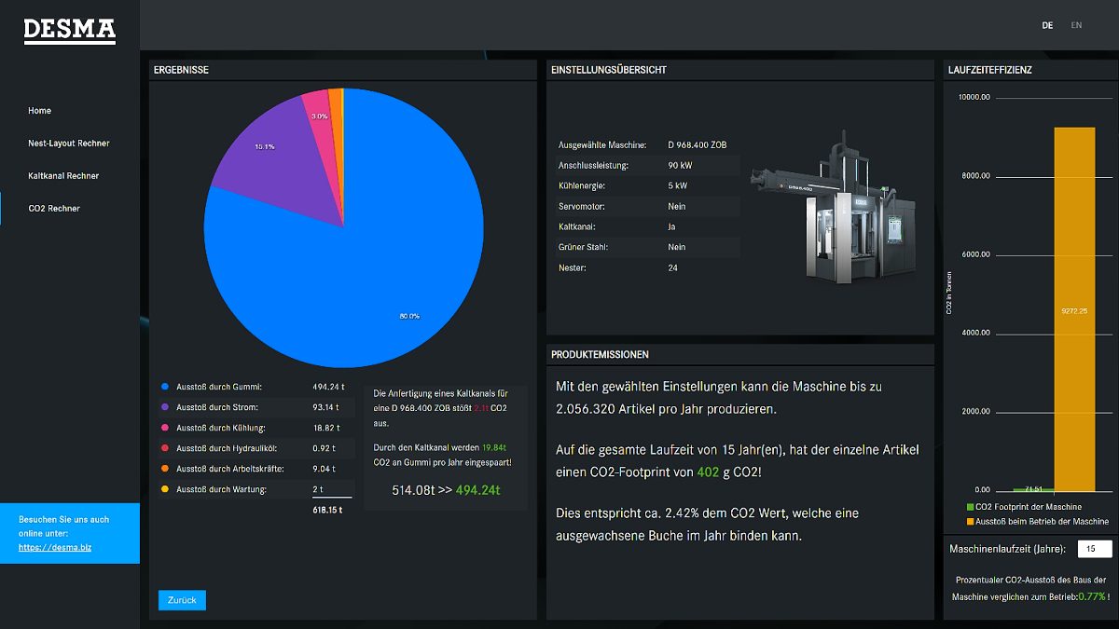Click the purple Strom pie slice
Image resolution: width=1119 pixels, height=629 pixels.
(x=261, y=149)
